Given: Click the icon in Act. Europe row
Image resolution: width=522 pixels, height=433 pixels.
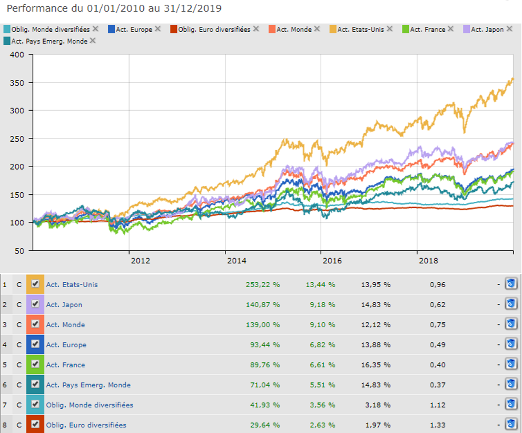Looking at the screenshot, I should (x=510, y=345).
